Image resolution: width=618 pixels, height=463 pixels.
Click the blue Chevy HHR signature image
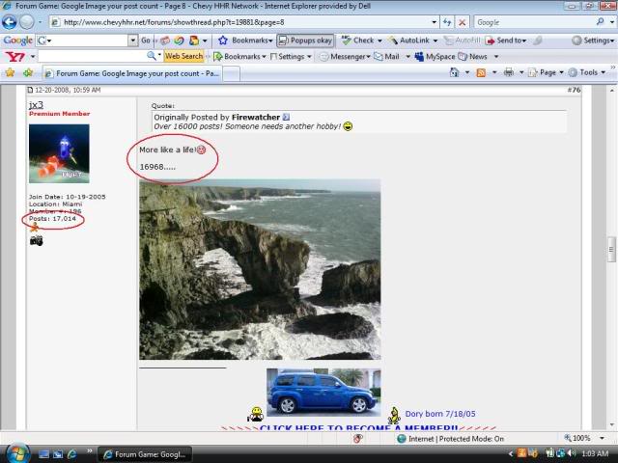click(x=323, y=393)
